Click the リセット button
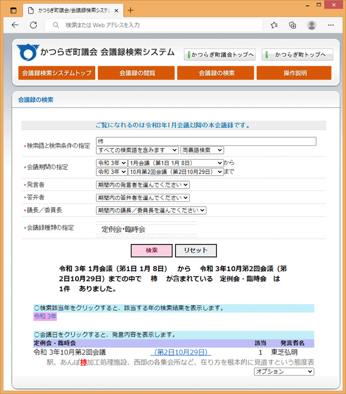The width and height of the screenshot is (346, 394). click(x=195, y=250)
